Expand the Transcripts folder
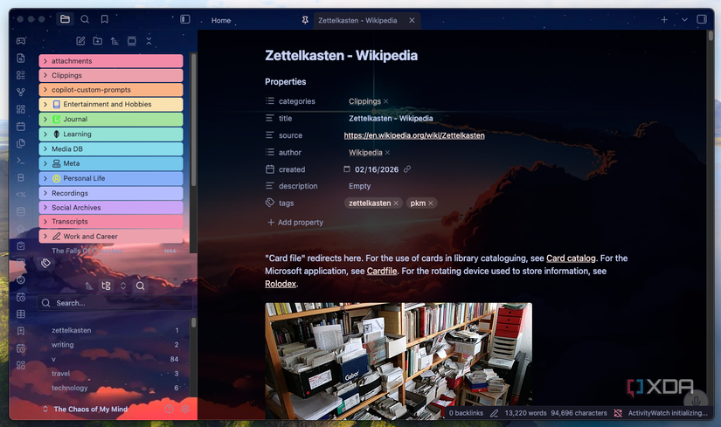Image resolution: width=721 pixels, height=427 pixels. pyautogui.click(x=111, y=222)
